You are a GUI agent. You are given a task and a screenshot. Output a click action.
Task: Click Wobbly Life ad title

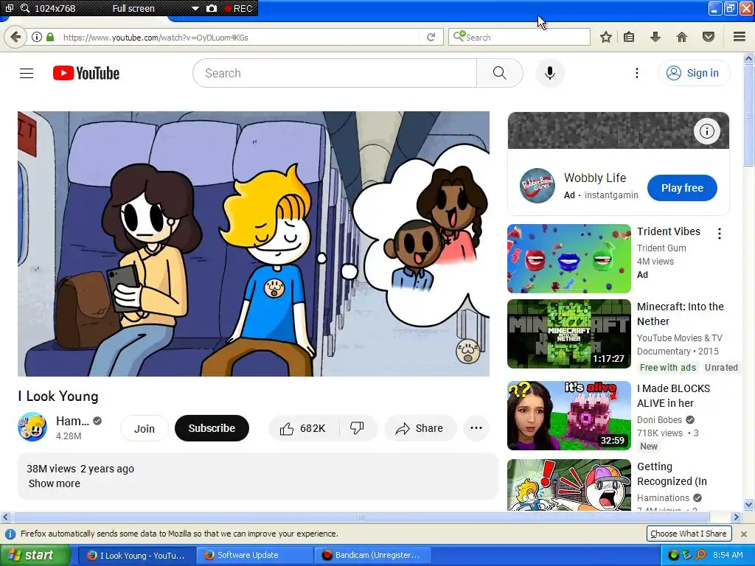click(x=595, y=178)
